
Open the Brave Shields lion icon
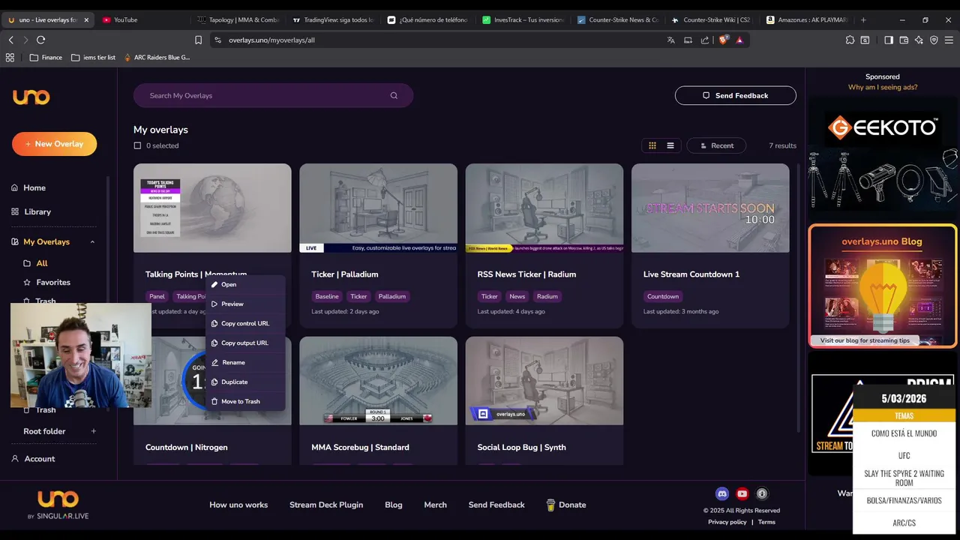pos(723,40)
